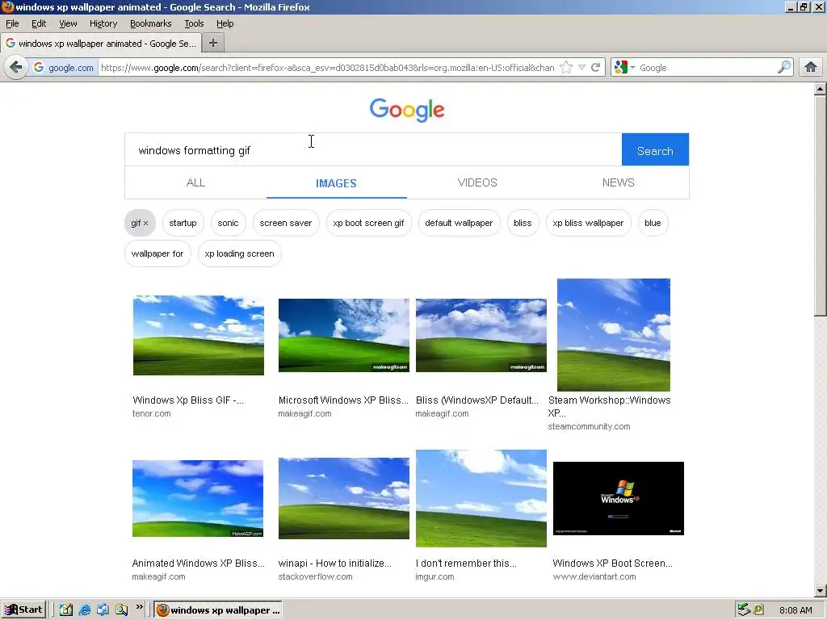Switch to the VIDEOS results tab
The image size is (827, 620).
coord(477,183)
